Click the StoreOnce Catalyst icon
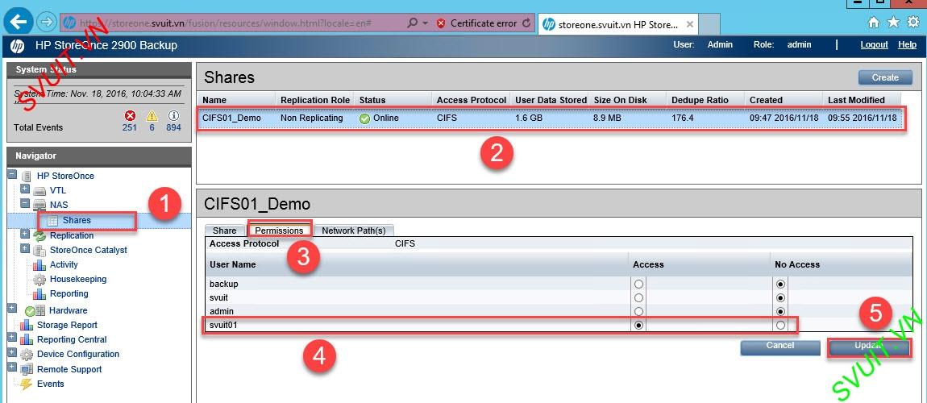 39,251
